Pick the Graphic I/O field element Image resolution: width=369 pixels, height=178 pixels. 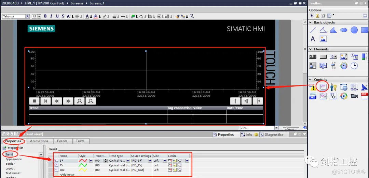coord(344,57)
